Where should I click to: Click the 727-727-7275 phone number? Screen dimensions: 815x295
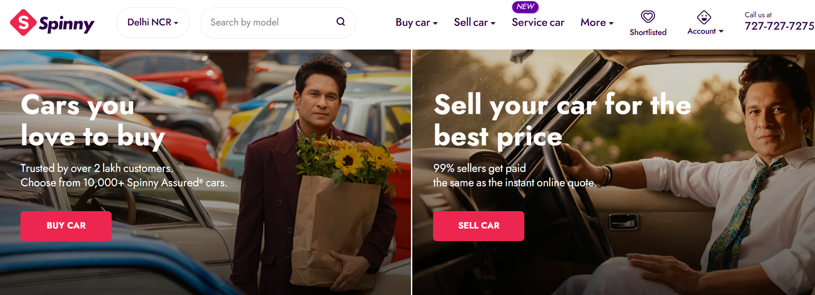point(779,26)
